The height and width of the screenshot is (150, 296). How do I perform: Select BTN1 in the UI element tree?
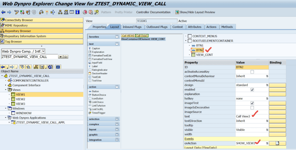(x=199, y=46)
